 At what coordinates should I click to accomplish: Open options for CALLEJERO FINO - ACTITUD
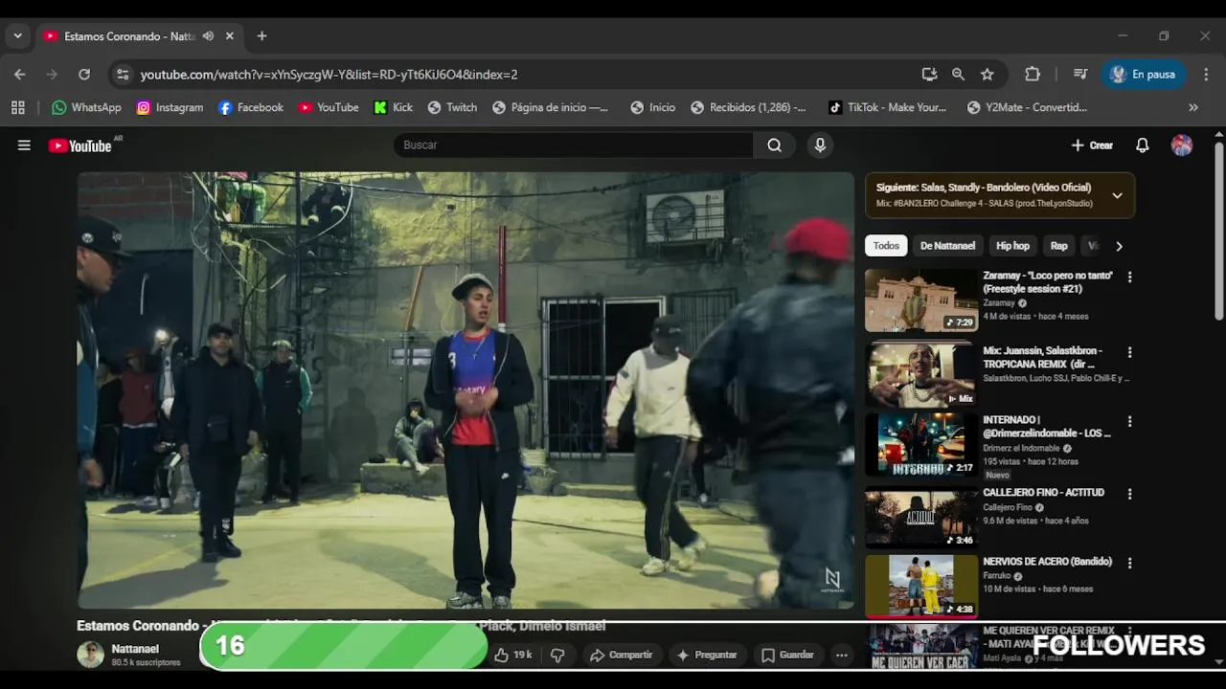coord(1129,494)
